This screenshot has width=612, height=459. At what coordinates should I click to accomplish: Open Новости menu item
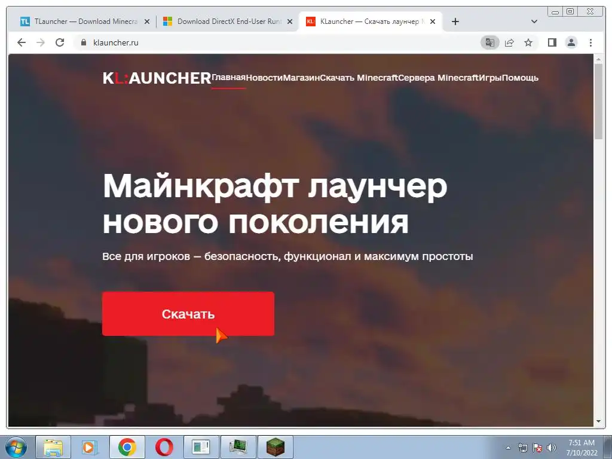(264, 78)
